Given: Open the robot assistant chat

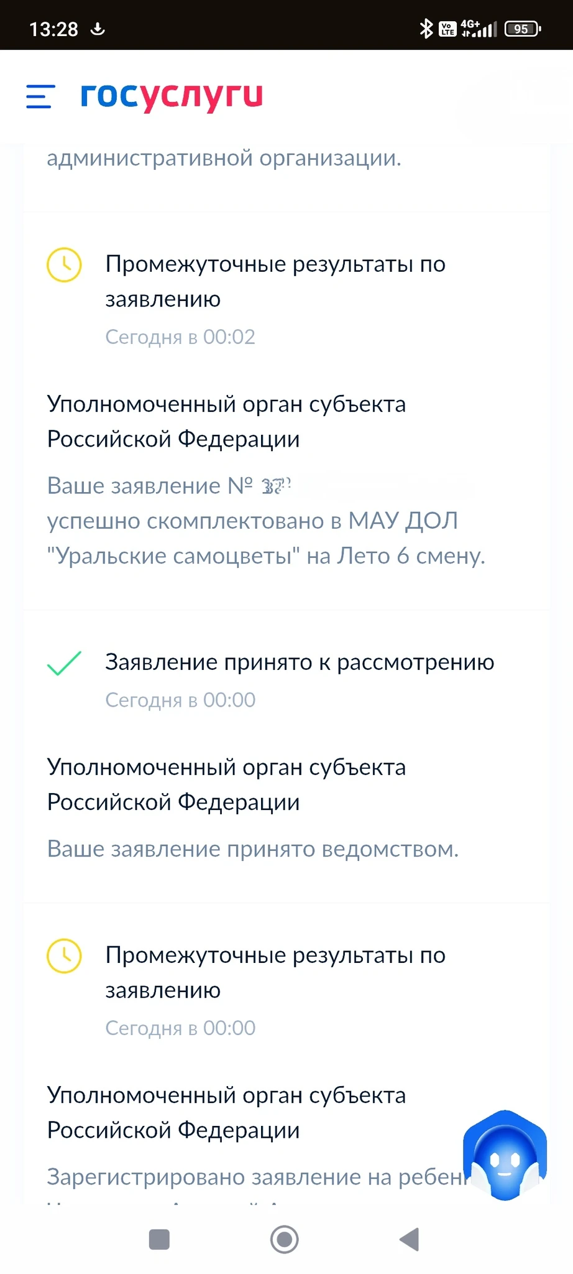Looking at the screenshot, I should [505, 1156].
